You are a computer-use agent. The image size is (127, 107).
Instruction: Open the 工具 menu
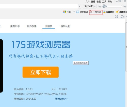(x=104, y=2)
